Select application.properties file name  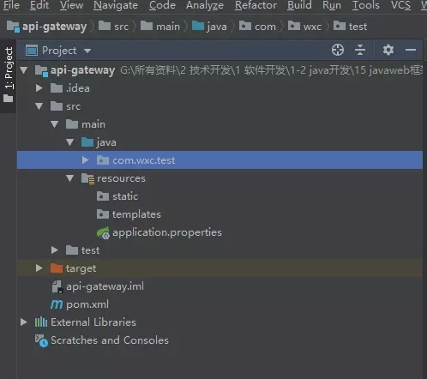click(x=167, y=232)
